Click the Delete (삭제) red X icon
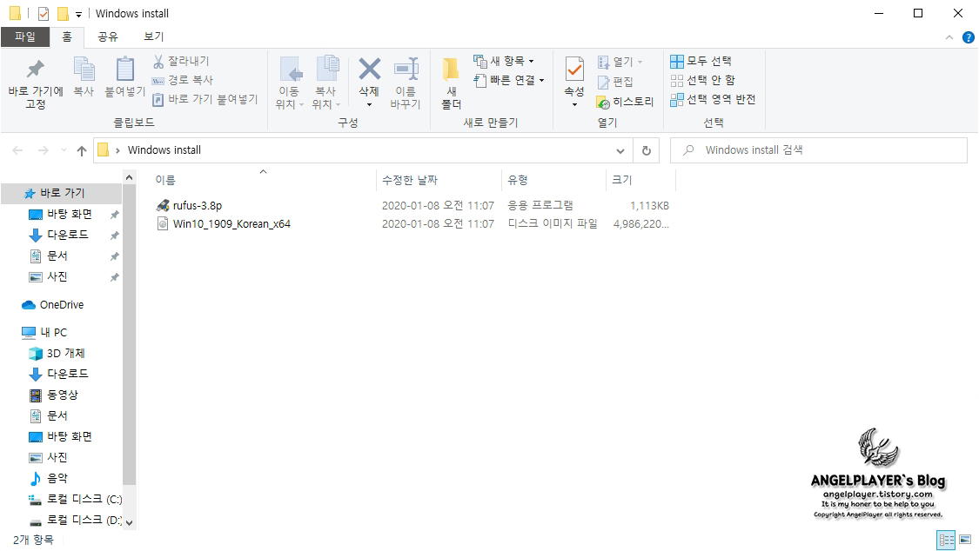979x551 pixels. pos(369,70)
